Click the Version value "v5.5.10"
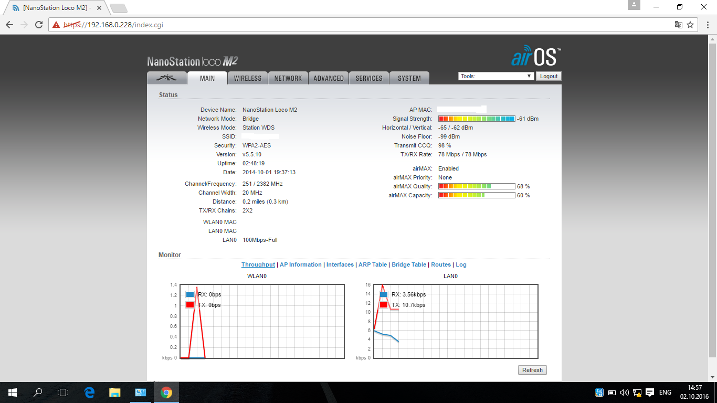This screenshot has width=717, height=403. 252,154
